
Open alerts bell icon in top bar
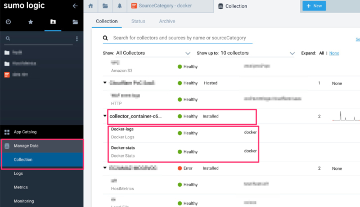click(120, 6)
